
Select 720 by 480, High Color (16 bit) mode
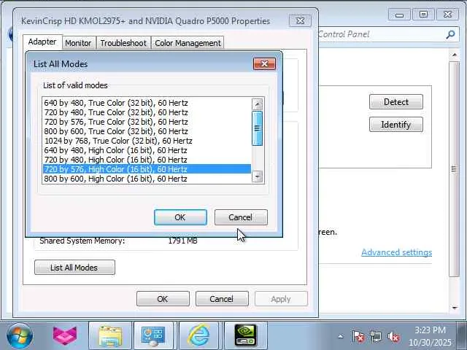[x=147, y=160]
